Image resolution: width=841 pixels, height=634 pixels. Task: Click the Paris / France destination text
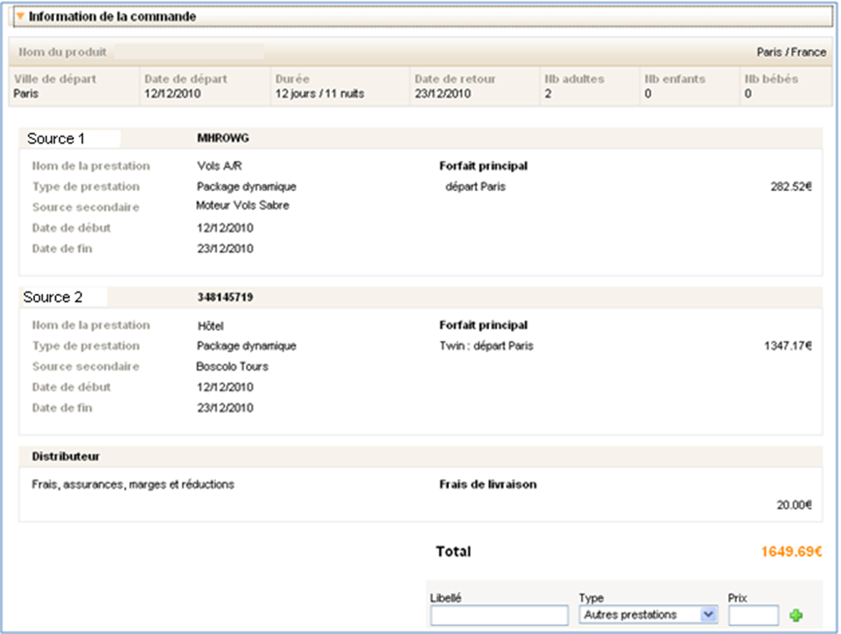790,53
